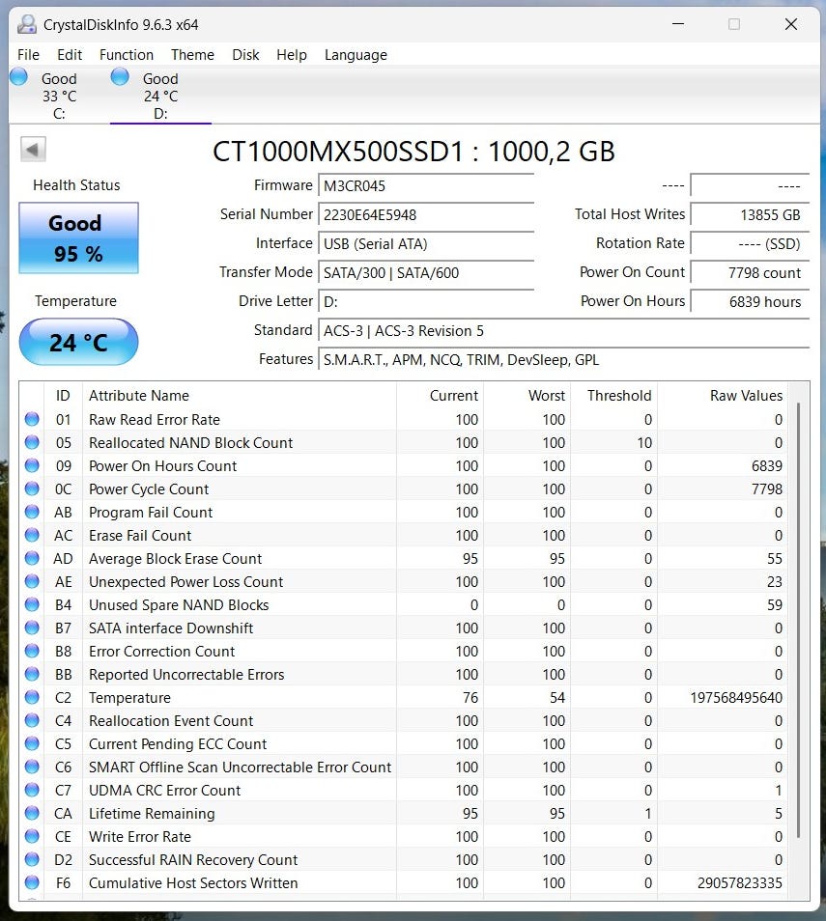Click status orb for Erase Fail Count
Viewport: 826px width, 921px height.
click(x=32, y=535)
